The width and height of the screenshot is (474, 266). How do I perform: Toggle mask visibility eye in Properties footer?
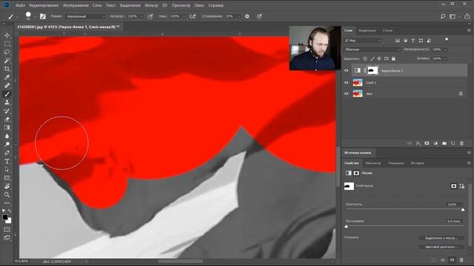tap(453, 259)
